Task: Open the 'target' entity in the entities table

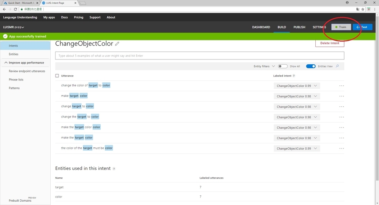Action: pos(59,187)
